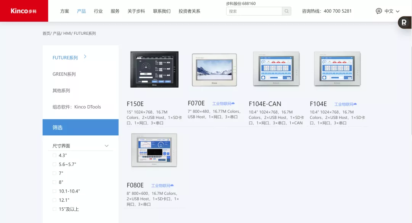412x223 pixels.
Task: Click the Kinco步科 logo
Action: pos(24,11)
